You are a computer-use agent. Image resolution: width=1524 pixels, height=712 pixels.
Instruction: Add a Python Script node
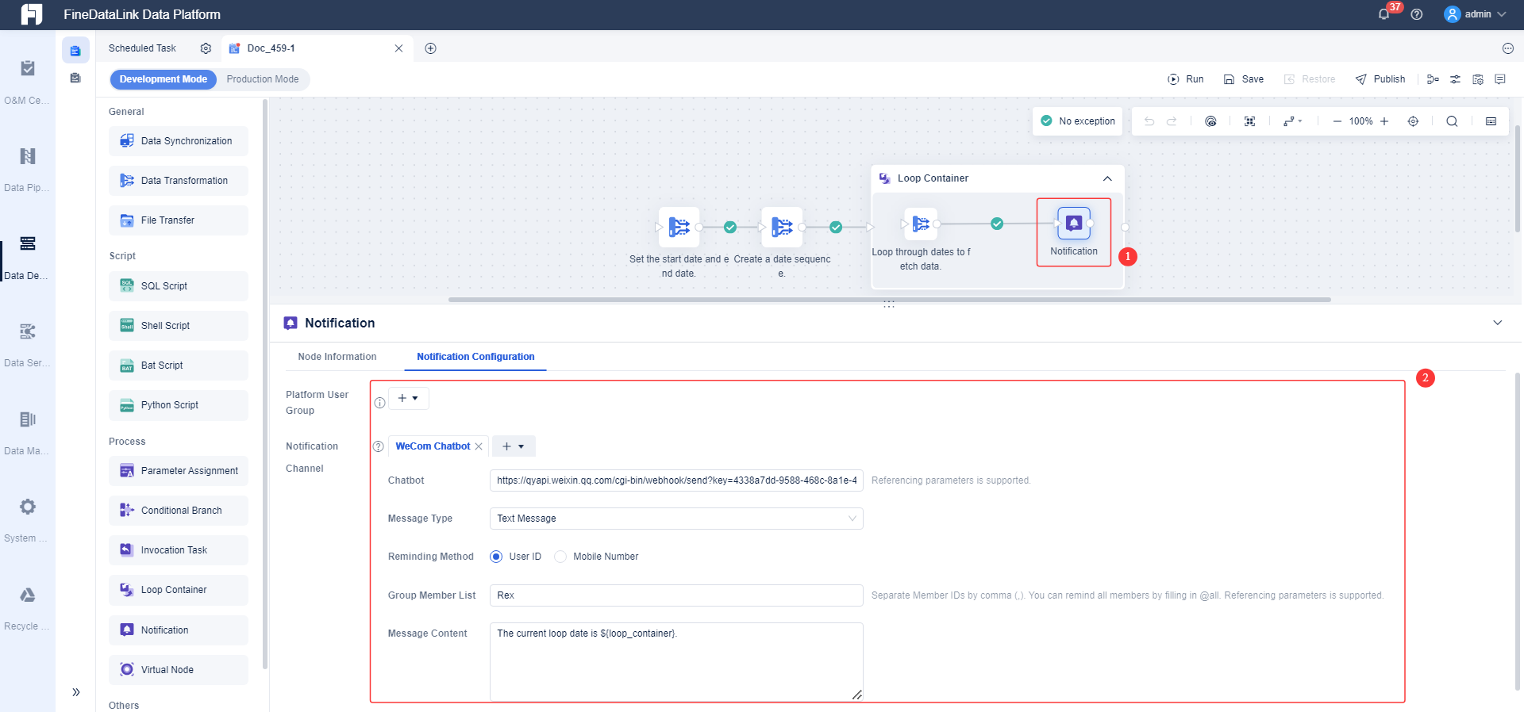pyautogui.click(x=179, y=405)
